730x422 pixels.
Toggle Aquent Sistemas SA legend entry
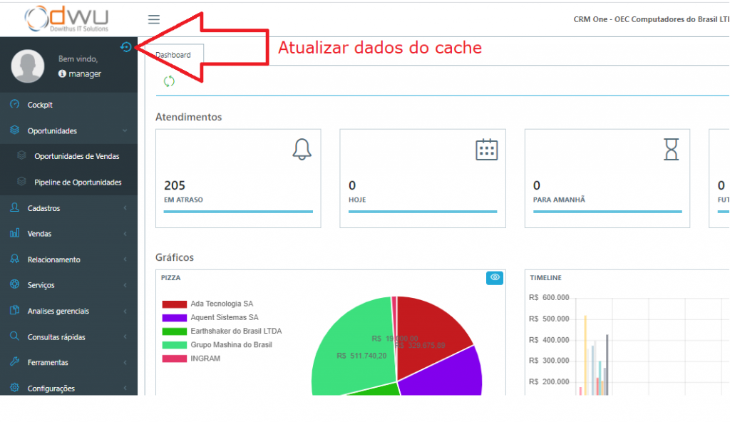coord(224,318)
